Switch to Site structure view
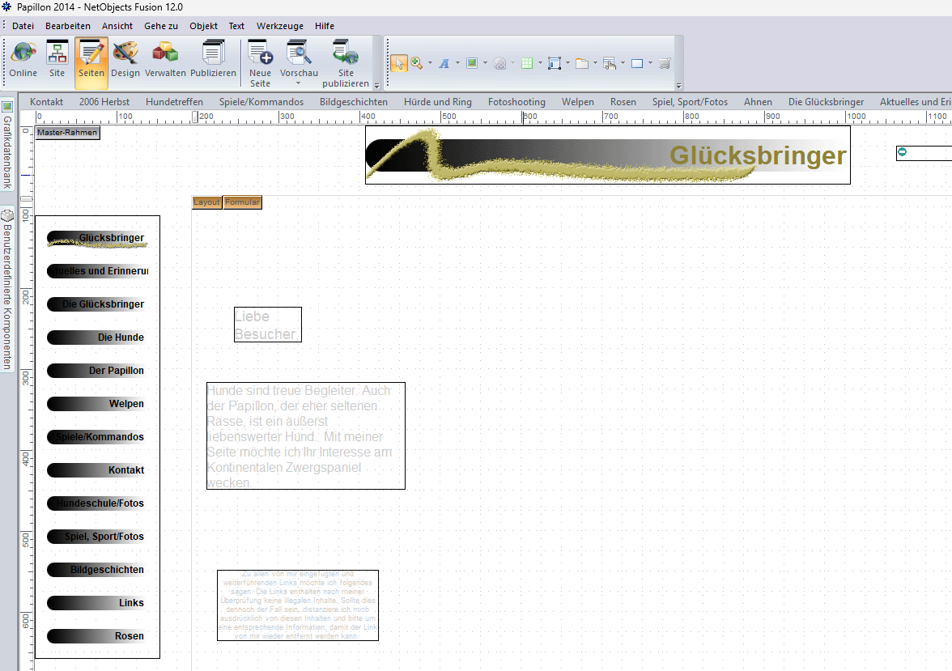The image size is (952, 671). pyautogui.click(x=57, y=59)
